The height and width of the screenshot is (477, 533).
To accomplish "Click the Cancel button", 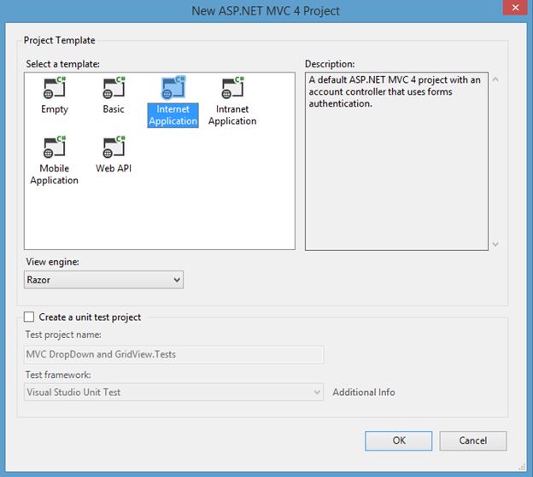I will coord(473,440).
